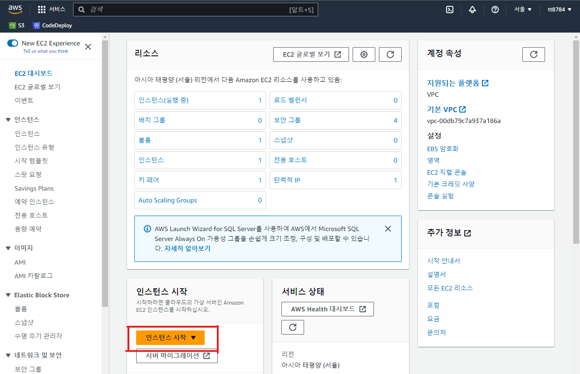Open 전용 호스트 resource link
580x374 pixels.
[x=290, y=160]
